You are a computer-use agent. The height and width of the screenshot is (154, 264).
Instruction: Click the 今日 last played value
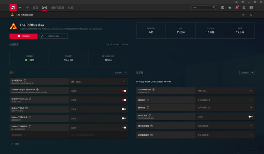point(151,32)
